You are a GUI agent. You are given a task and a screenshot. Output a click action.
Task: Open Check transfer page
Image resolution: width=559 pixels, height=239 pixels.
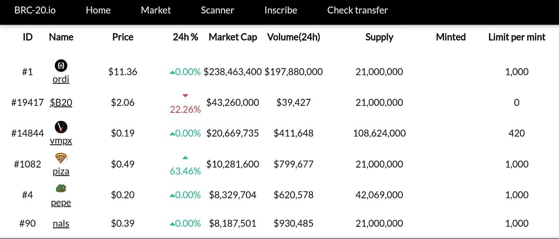tap(357, 10)
